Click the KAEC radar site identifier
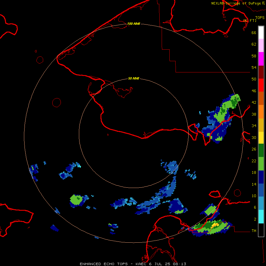Image resolution: width=266 pixels, height=266 pixels. (x=142, y=264)
